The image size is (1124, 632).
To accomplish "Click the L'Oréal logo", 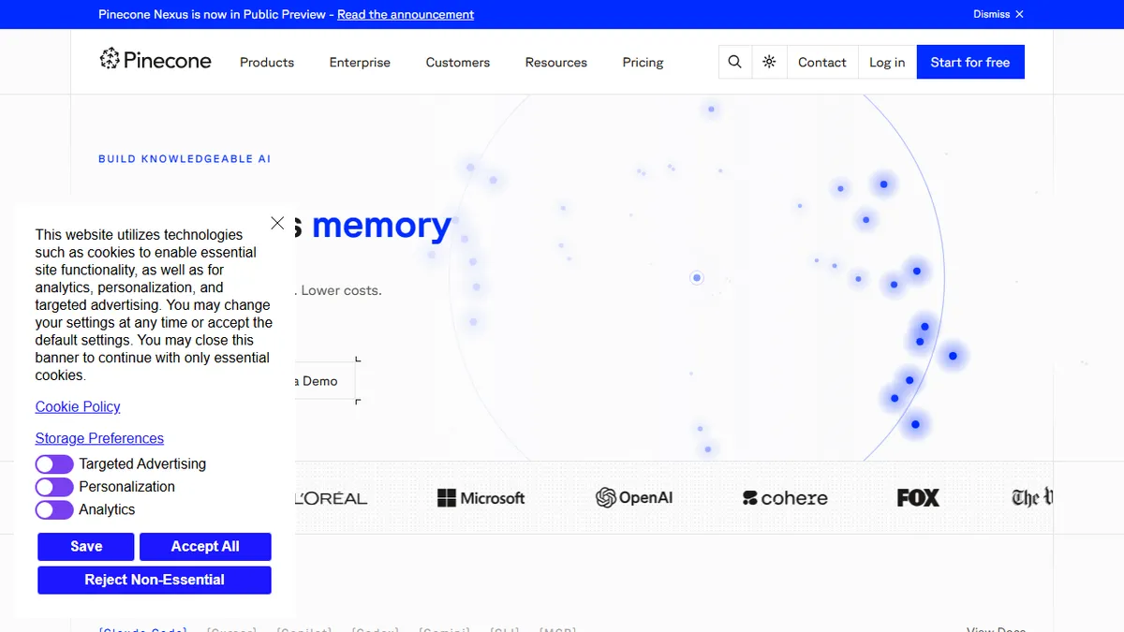I will click(332, 498).
